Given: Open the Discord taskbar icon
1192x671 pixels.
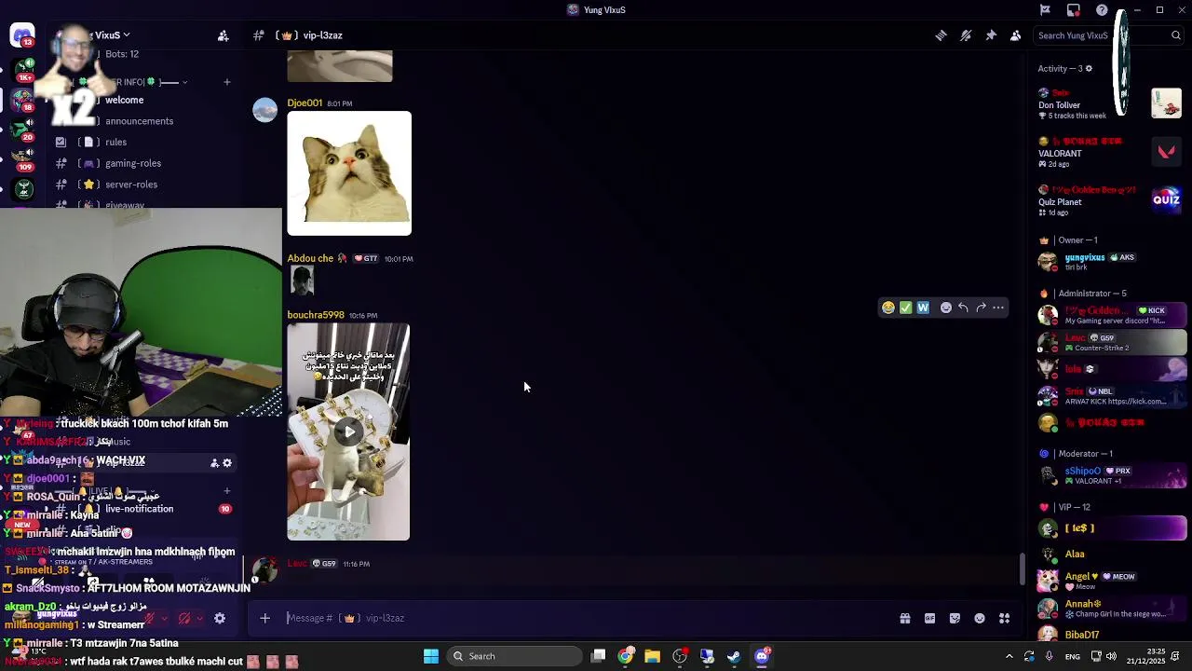Looking at the screenshot, I should click(x=762, y=656).
